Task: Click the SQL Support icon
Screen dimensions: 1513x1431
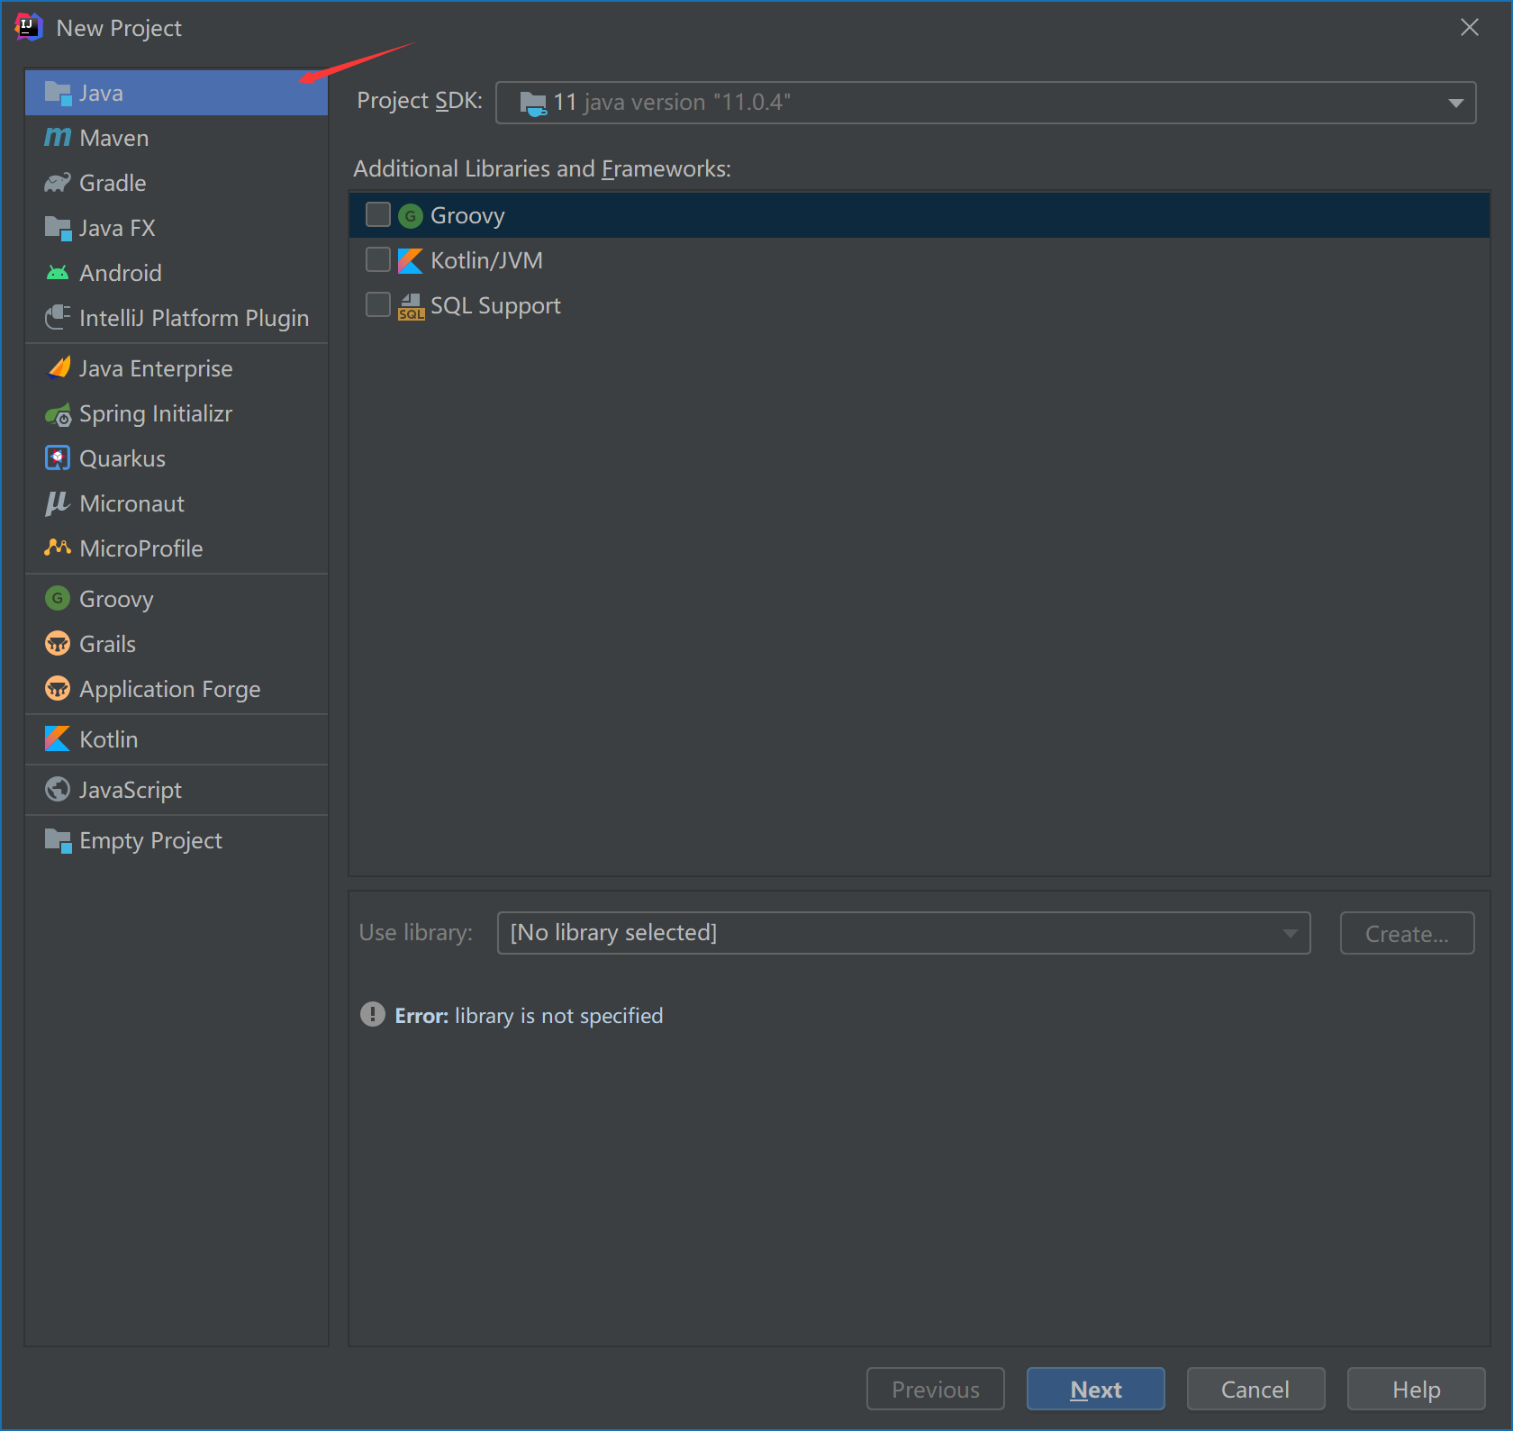Action: tap(411, 306)
